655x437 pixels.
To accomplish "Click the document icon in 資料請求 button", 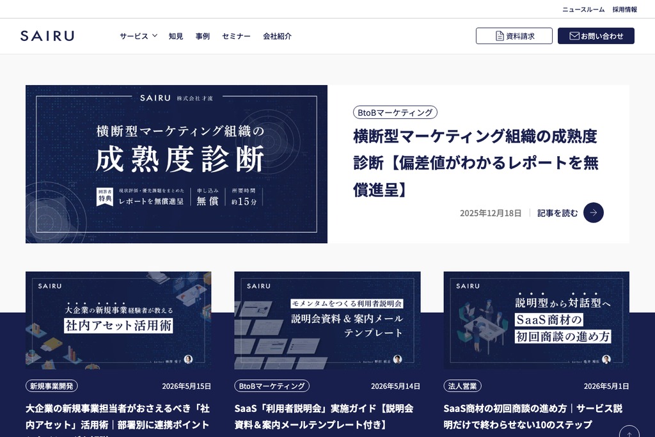I will tap(500, 36).
